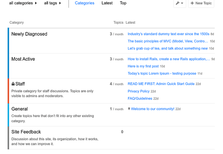Viewport: 223px width, 154px height.
Task: Open the Most Active category
Action: (23, 59)
